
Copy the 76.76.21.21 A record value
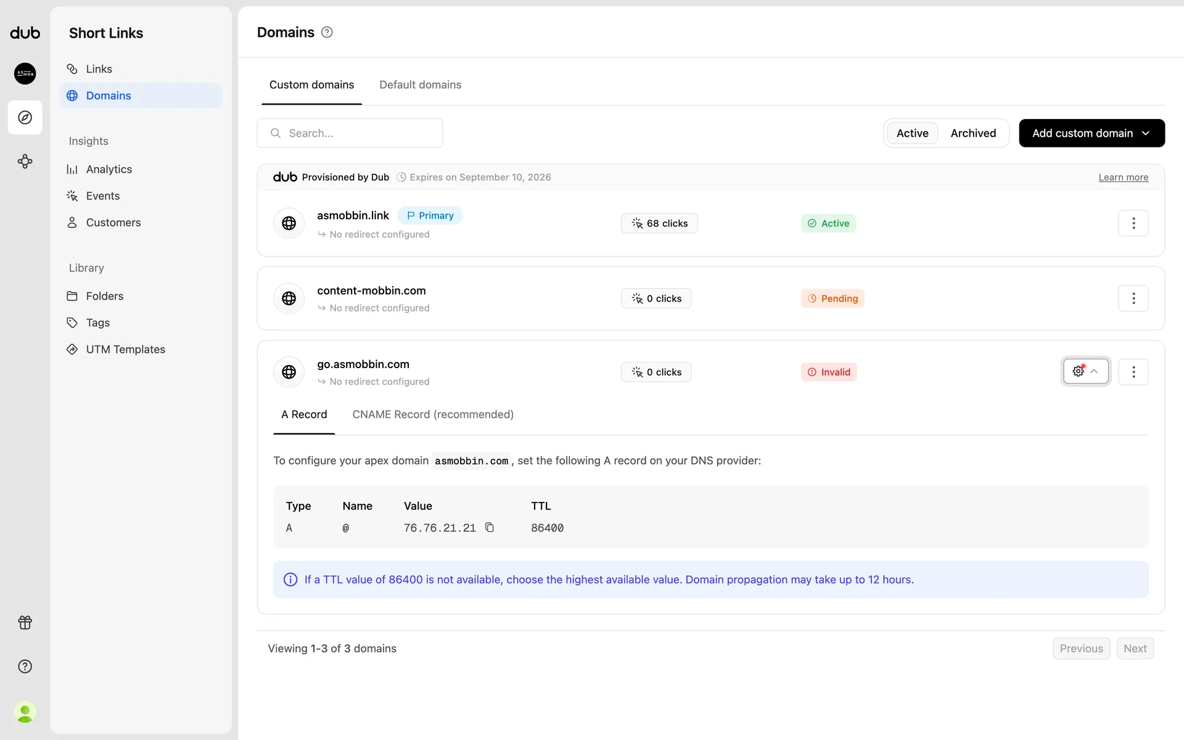click(489, 527)
